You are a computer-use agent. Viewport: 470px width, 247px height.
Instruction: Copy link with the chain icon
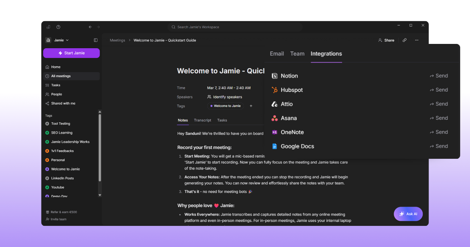405,40
